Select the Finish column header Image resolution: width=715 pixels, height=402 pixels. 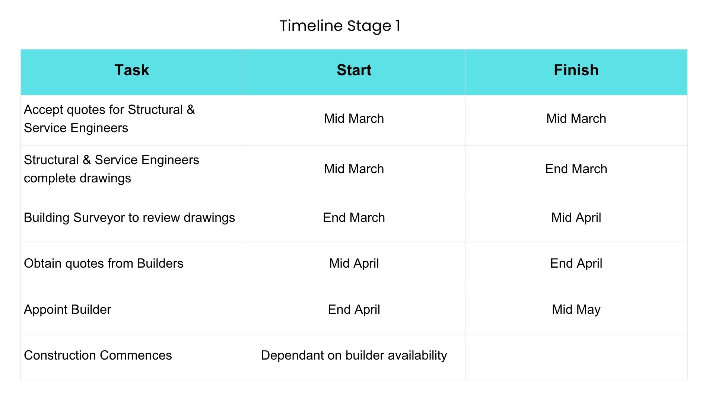coord(576,70)
